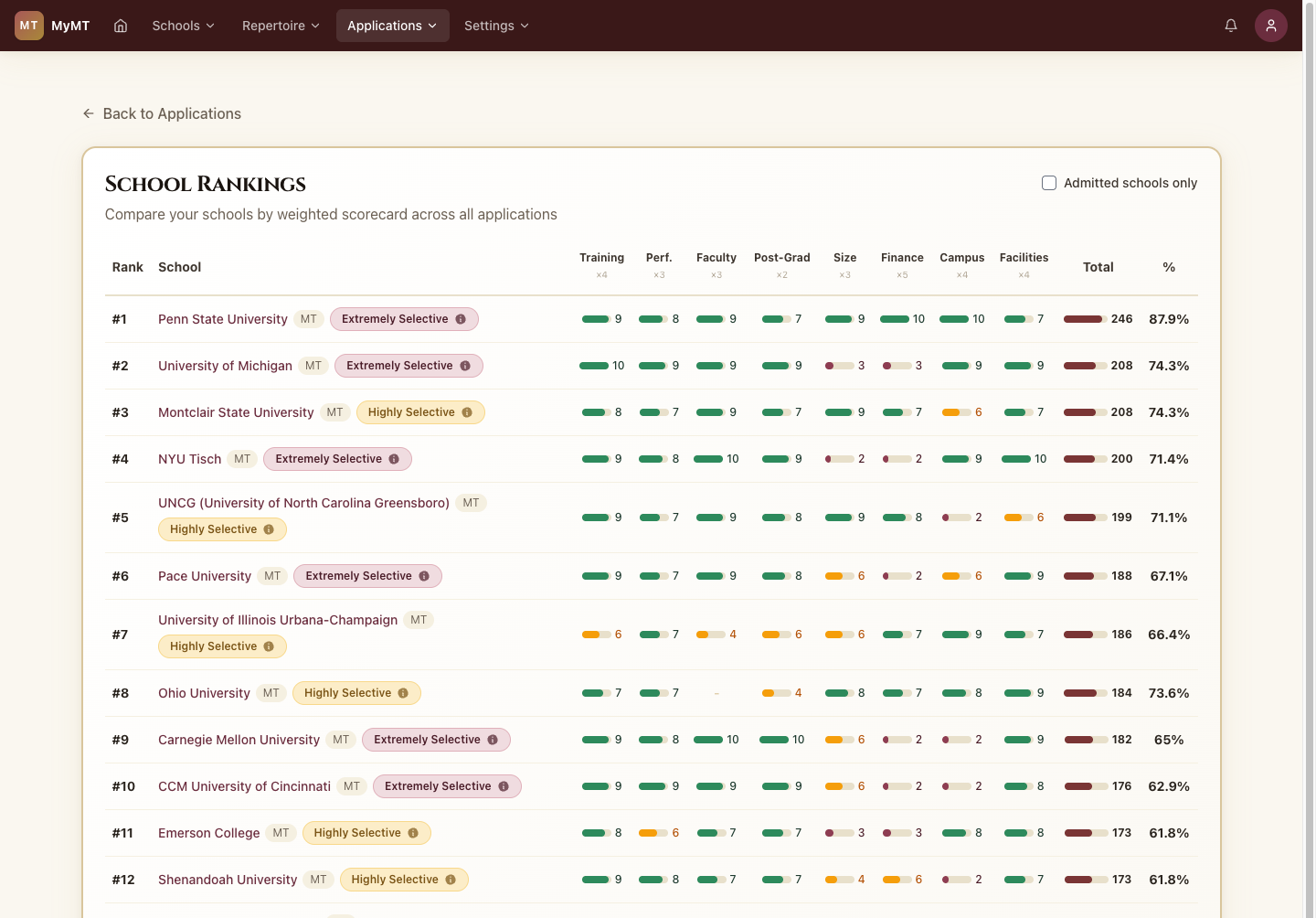
Task: Show selectivity info for Emerson College
Action: click(413, 833)
